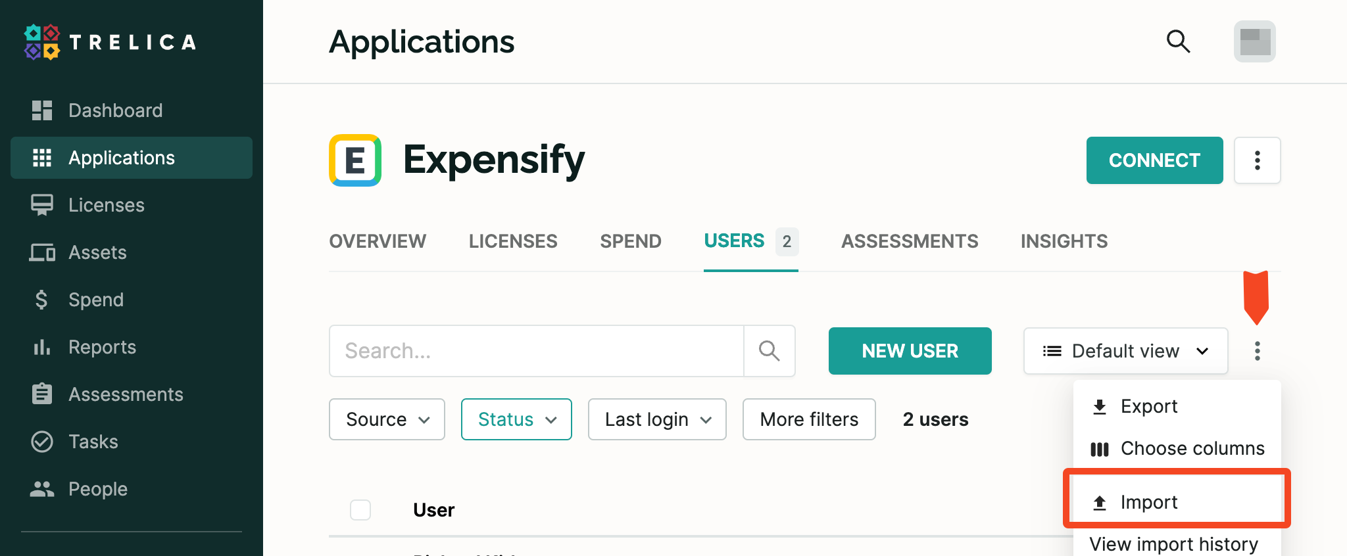Switch to the ASSESSMENTS tab
Screen dimensions: 1347x556
coord(910,241)
